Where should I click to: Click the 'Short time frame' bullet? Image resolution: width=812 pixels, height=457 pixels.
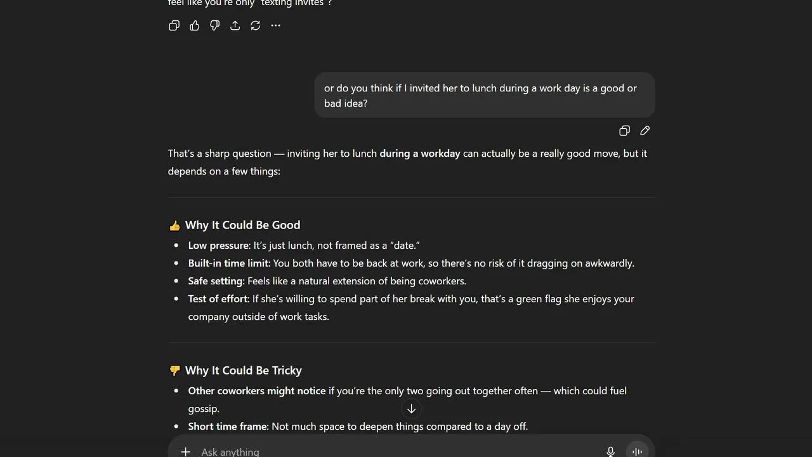[358, 426]
